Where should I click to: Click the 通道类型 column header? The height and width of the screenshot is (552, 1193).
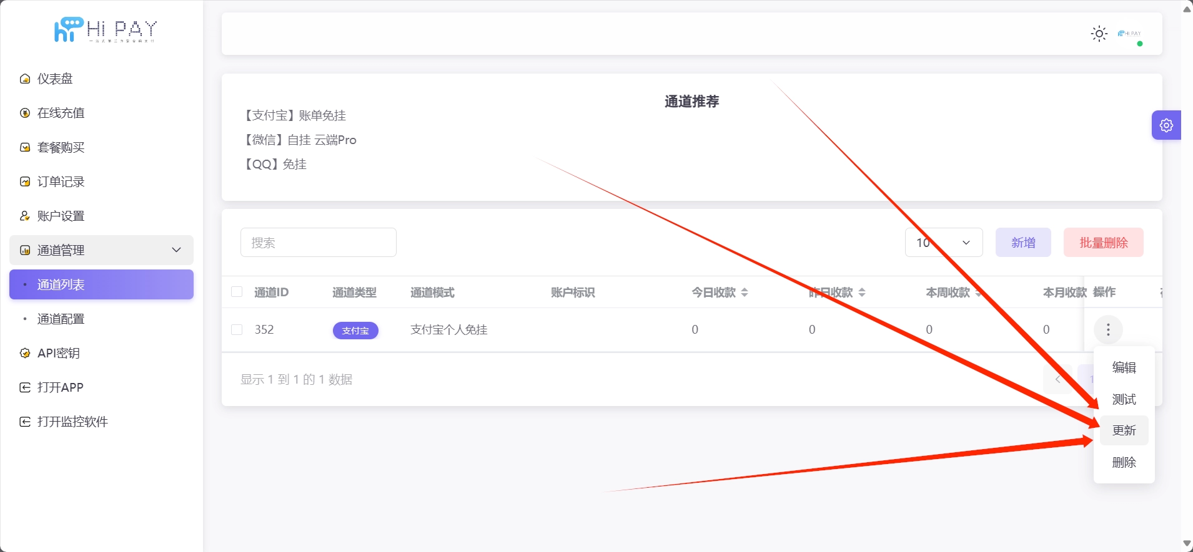(354, 292)
